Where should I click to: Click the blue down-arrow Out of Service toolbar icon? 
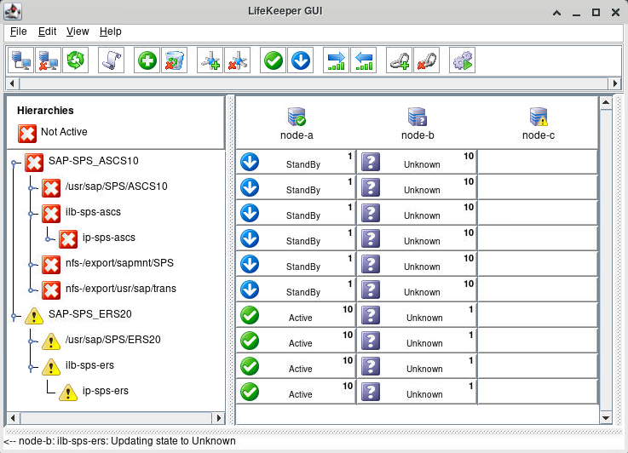(301, 60)
